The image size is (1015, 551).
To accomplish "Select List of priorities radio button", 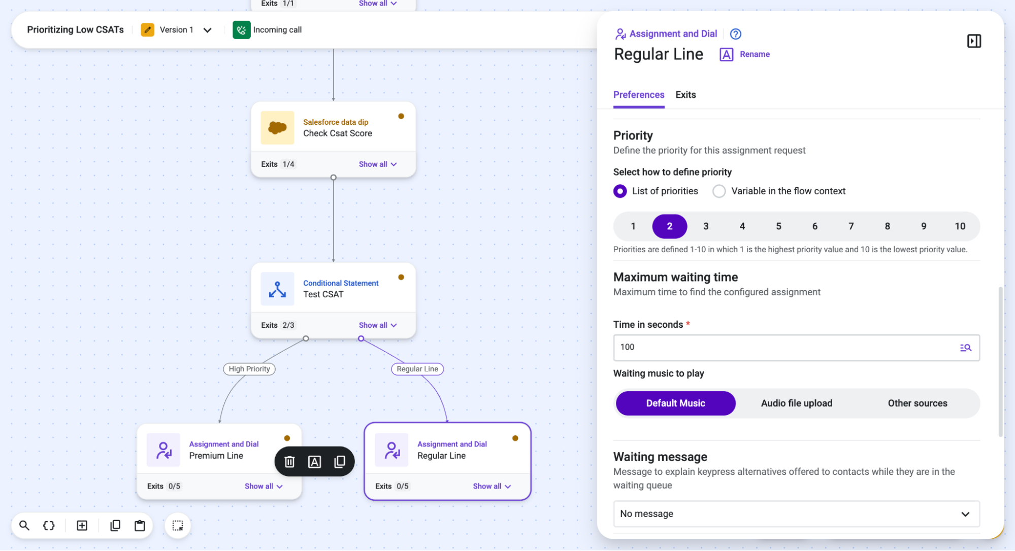I will (620, 191).
